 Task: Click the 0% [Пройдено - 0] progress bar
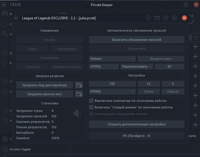click(136, 136)
